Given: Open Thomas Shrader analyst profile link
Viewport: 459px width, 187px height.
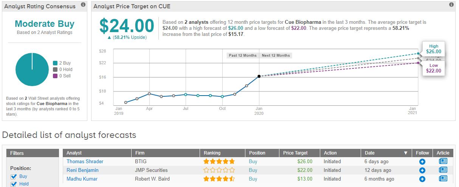Looking at the screenshot, I should 85,161.
